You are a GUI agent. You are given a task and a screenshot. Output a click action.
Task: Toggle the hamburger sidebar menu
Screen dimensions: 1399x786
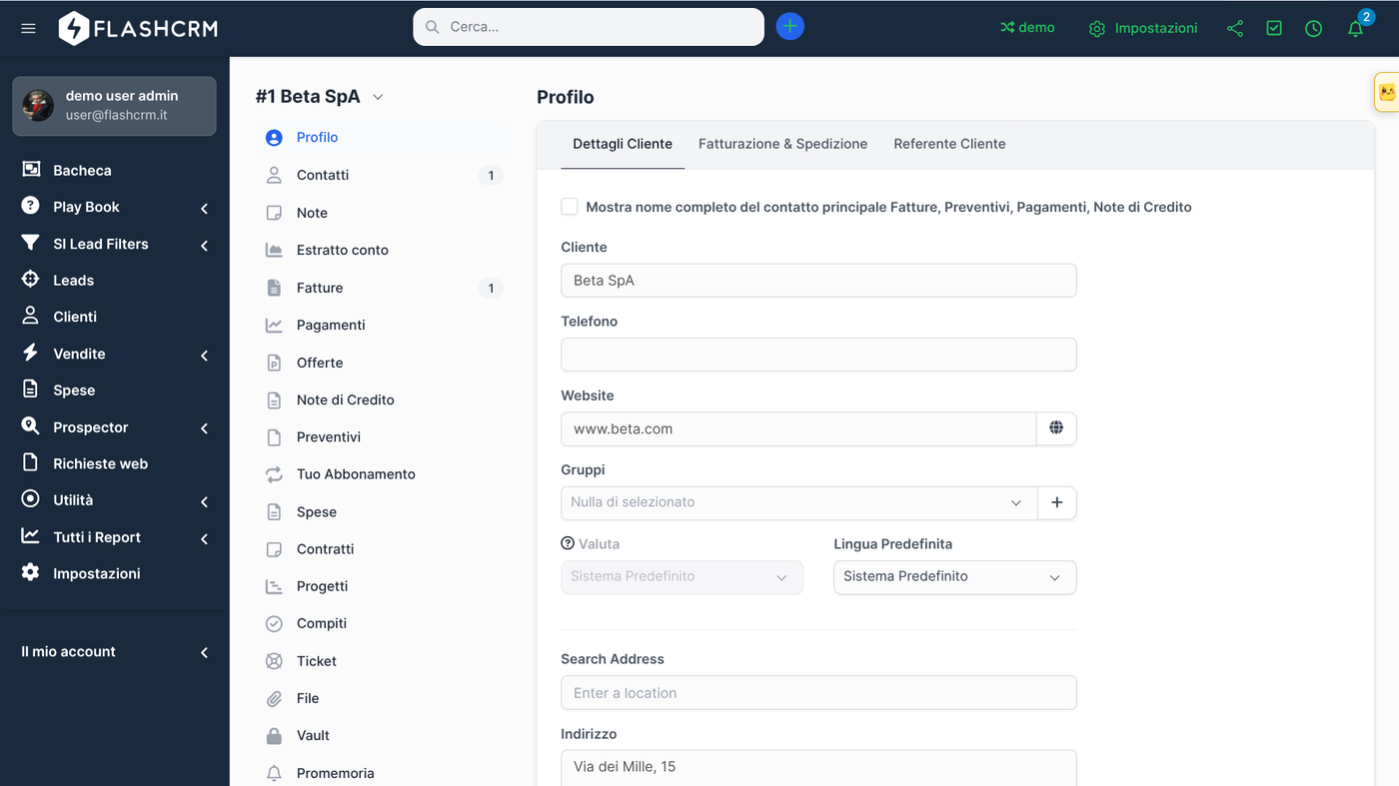[28, 28]
